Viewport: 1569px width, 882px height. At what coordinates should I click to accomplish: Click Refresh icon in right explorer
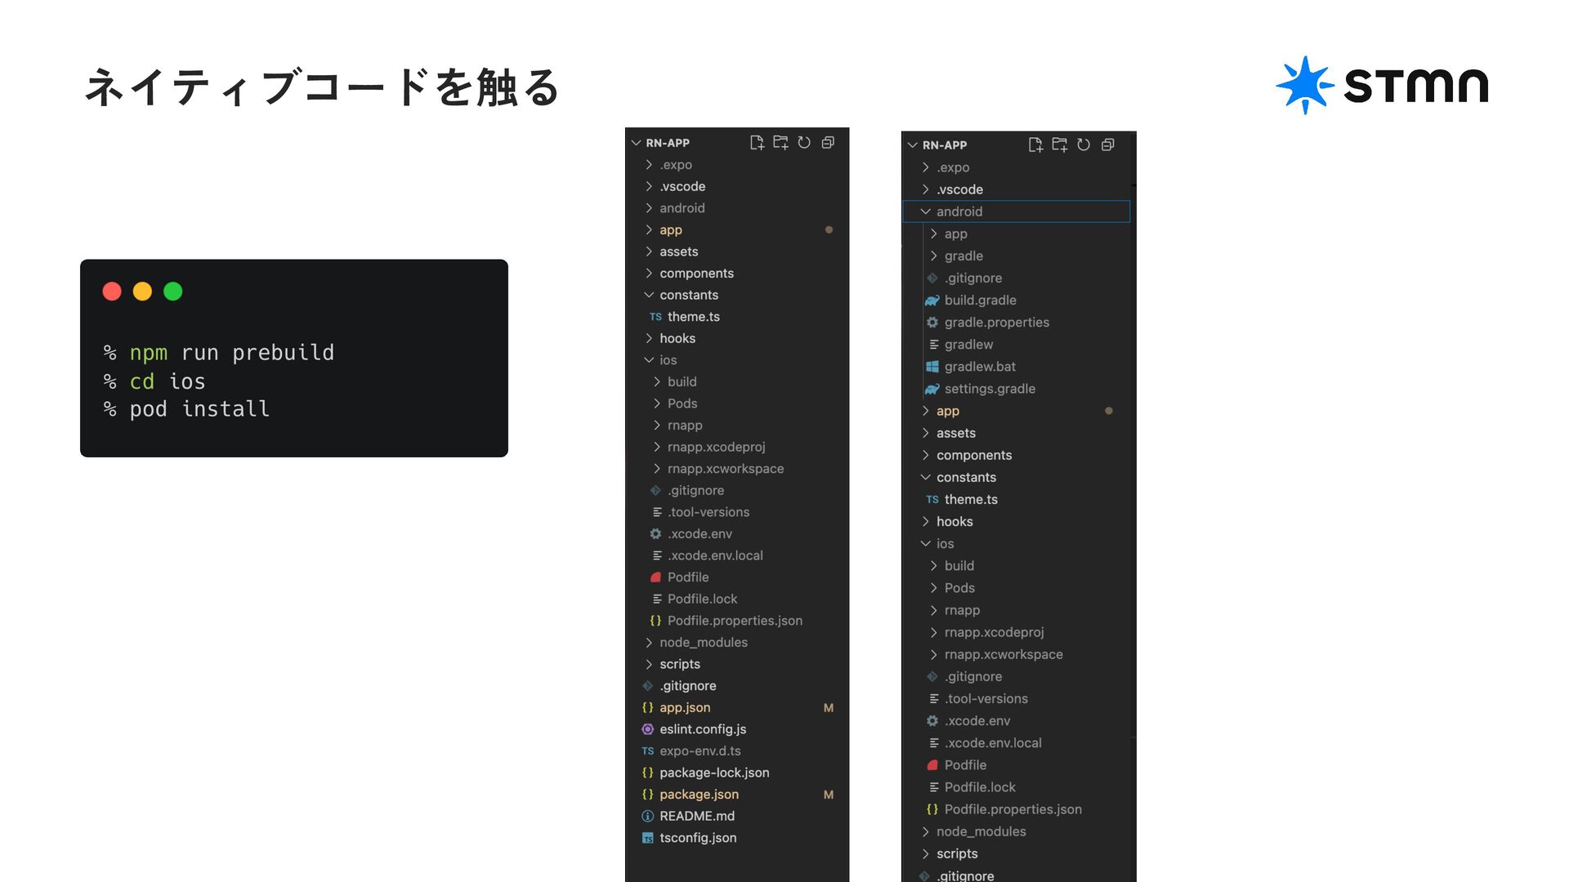click(1084, 145)
